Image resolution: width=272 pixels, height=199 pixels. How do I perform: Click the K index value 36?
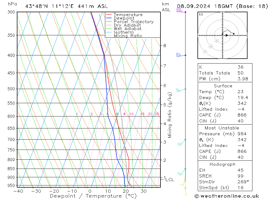240,67
